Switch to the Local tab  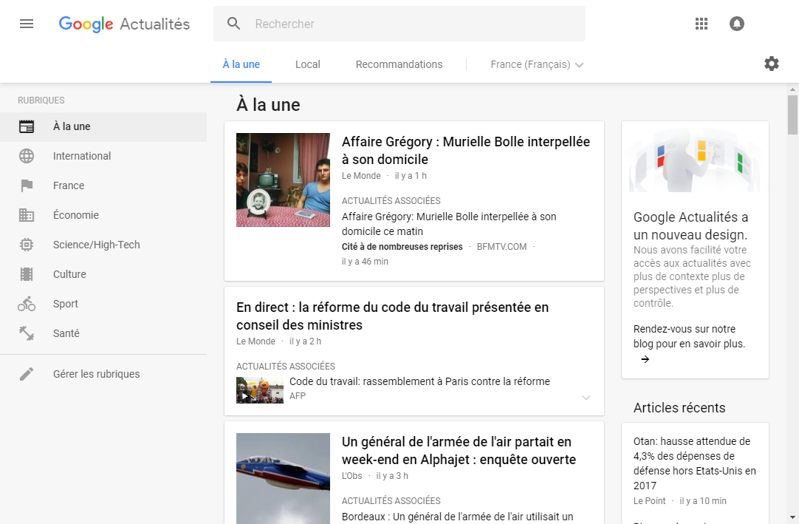(x=308, y=64)
